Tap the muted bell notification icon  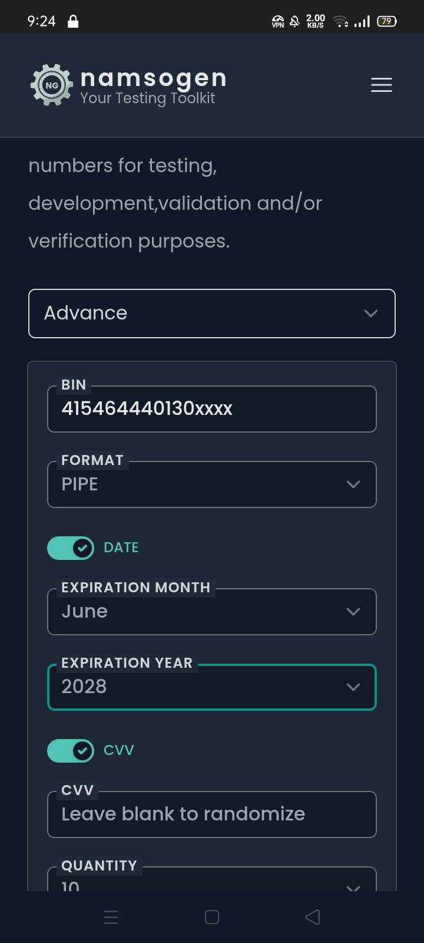click(295, 22)
